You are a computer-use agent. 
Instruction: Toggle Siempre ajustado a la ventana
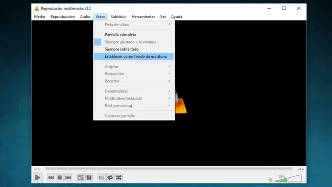click(x=134, y=42)
